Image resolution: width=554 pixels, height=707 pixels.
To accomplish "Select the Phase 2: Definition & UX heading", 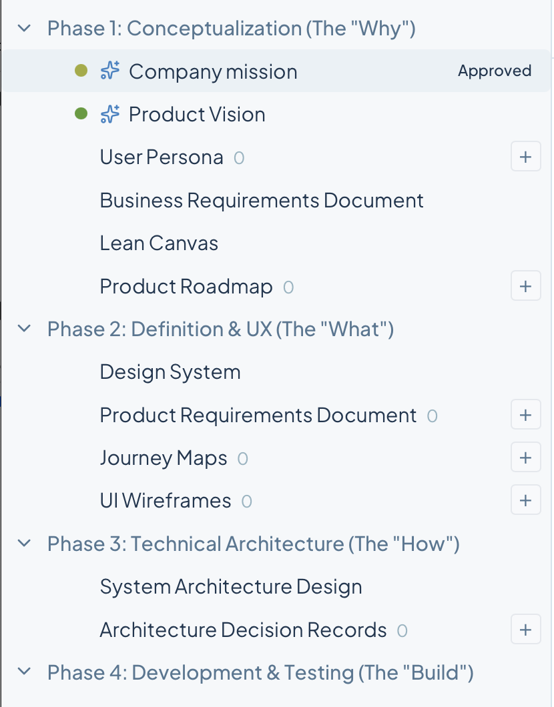I will tap(221, 329).
